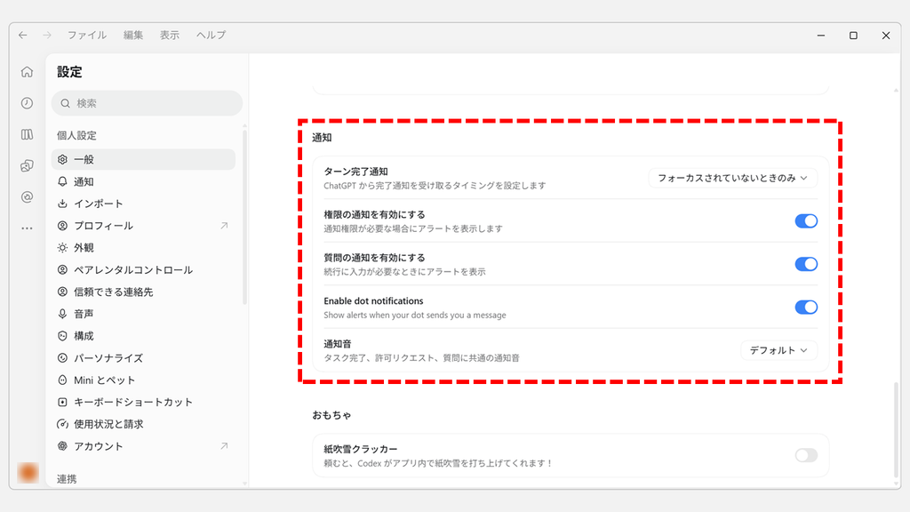
Task: Open 使用状況と請求 settings
Action: tap(143, 424)
